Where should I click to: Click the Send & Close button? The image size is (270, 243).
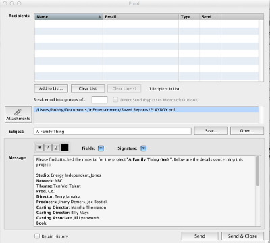pyautogui.click(x=242, y=236)
